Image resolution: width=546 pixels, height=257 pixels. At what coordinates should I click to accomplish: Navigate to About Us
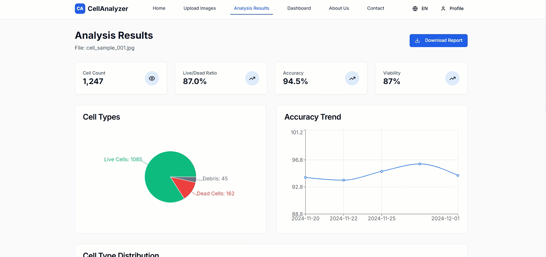339,8
